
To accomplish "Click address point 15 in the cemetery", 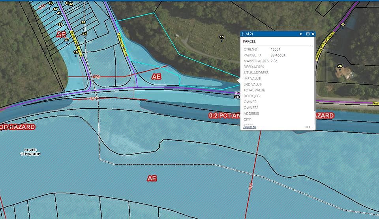I will (221, 38).
